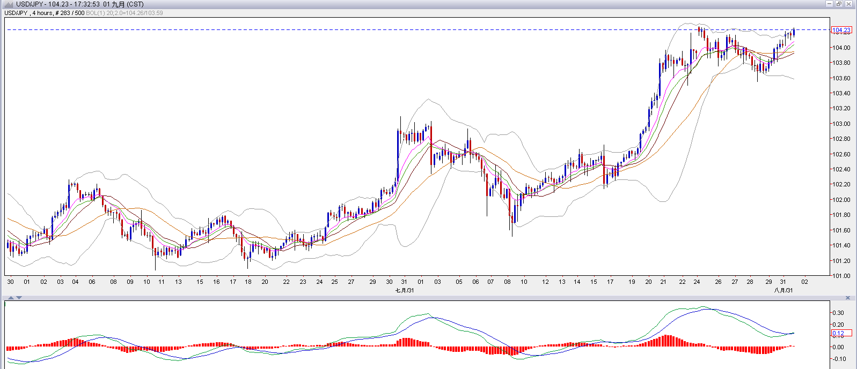Click the MACD current value label 0.12

pyautogui.click(x=841, y=333)
